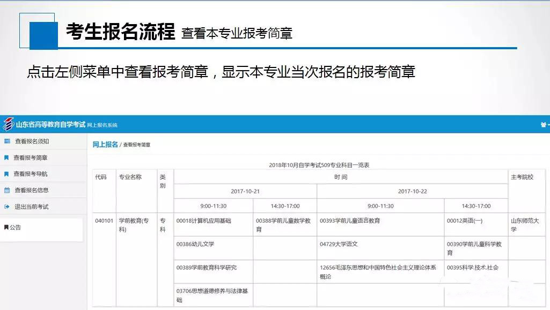Expand the user account dropdown arrow
The image size is (550, 310).
coord(548,124)
